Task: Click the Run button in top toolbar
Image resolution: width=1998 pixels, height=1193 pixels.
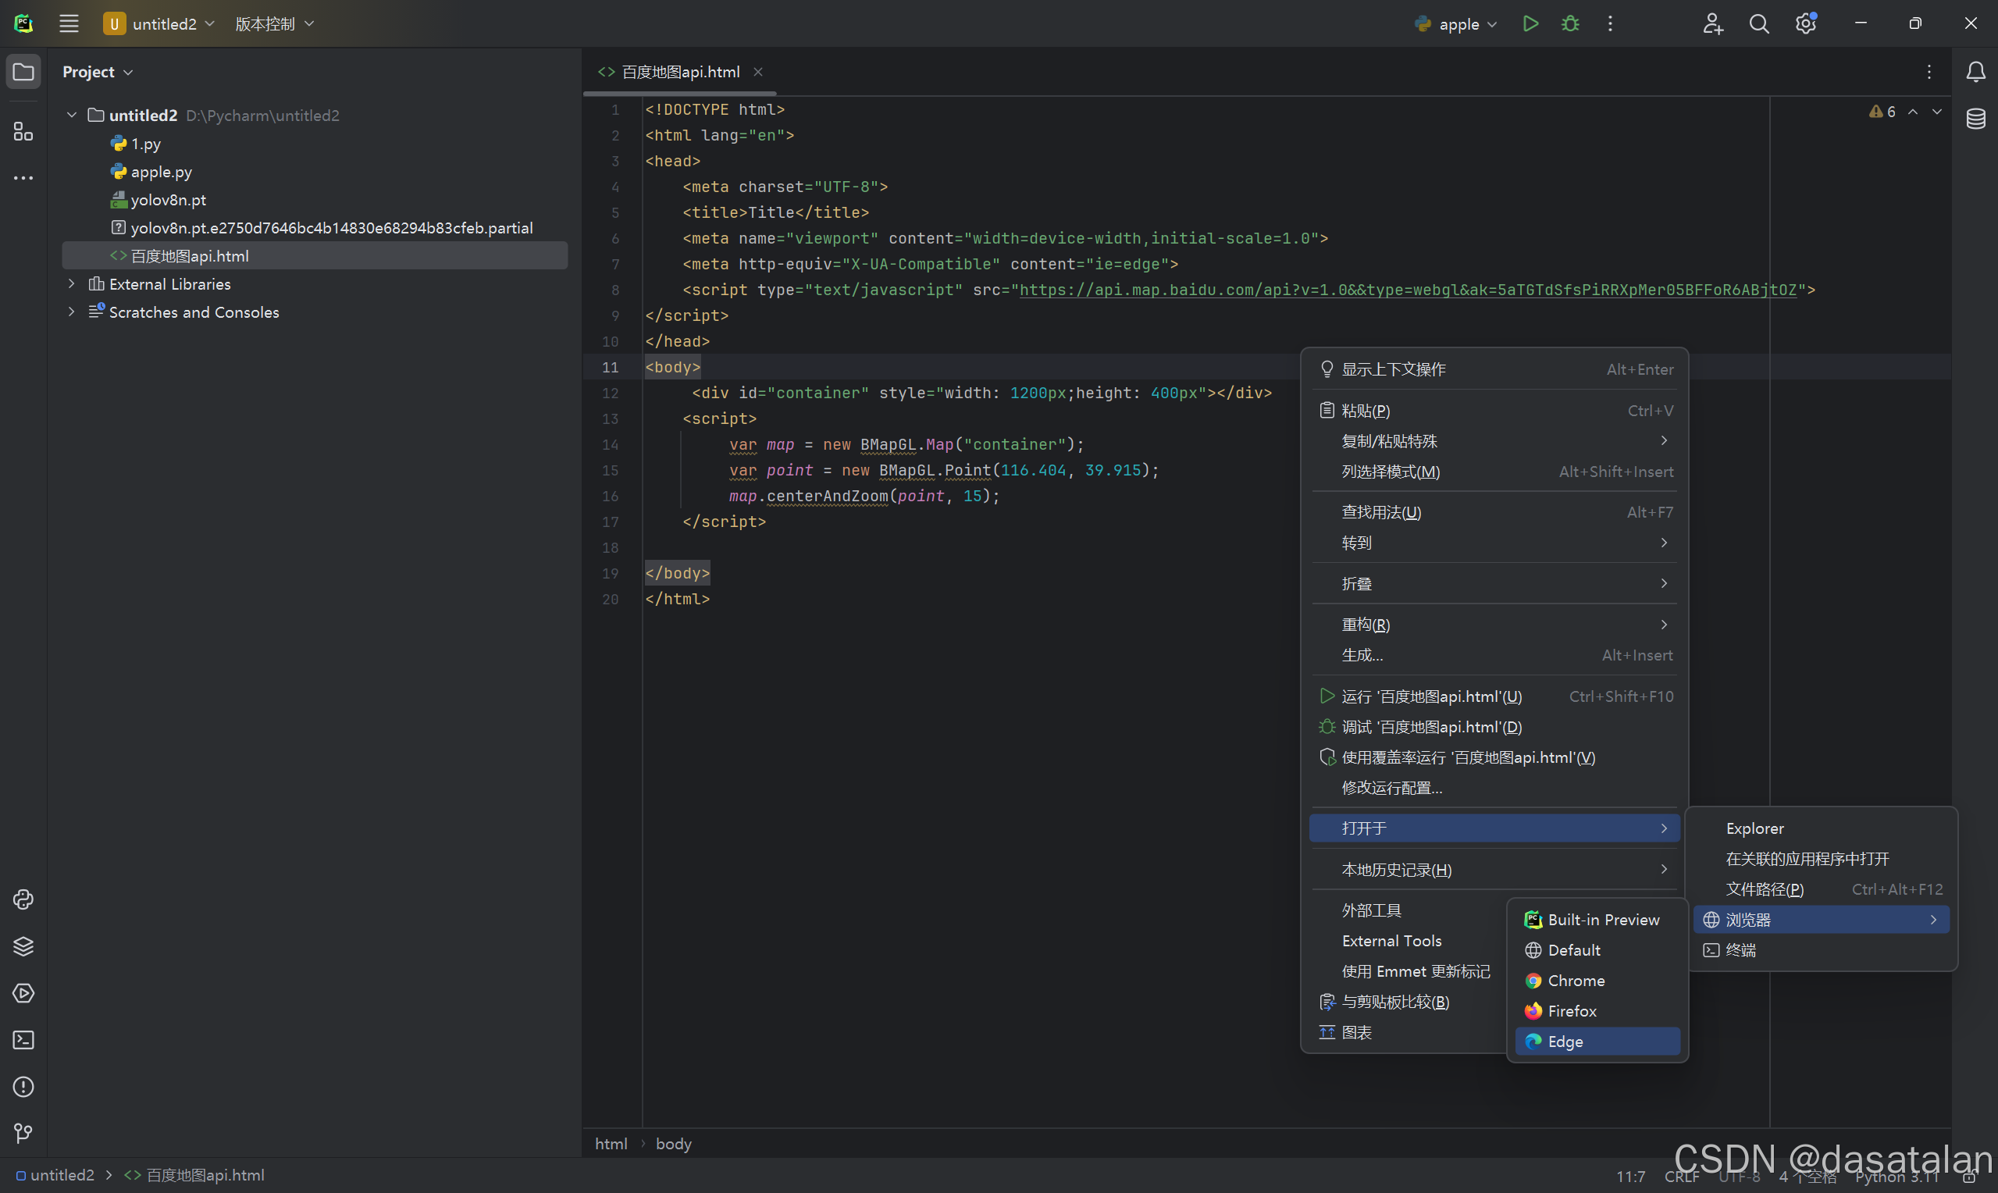Action: pyautogui.click(x=1530, y=23)
